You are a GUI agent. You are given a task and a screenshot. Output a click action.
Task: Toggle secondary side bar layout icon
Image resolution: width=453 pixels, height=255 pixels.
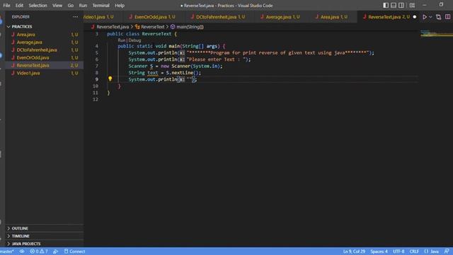[x=401, y=6]
